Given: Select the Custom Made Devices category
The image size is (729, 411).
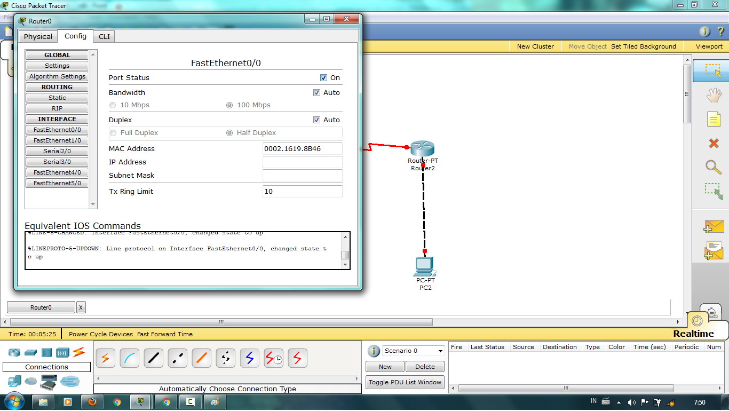Looking at the screenshot, I should coord(49,381).
